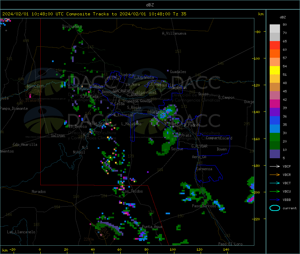Click the 'Paso_El_Loro' place label
Image resolution: width=300 pixels, height=254 pixels.
pyautogui.click(x=230, y=244)
